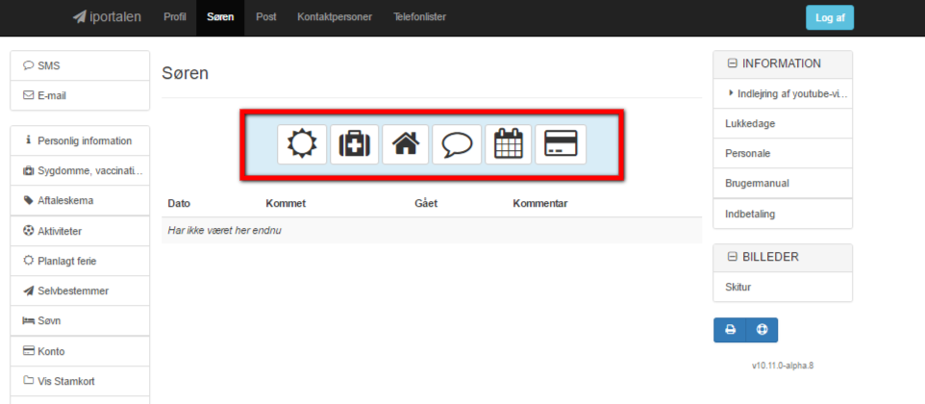The image size is (925, 404).
Task: Click the calendar icon in the center toolbar
Action: 508,144
